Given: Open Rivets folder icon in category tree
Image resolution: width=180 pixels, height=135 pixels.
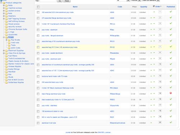Looking at the screenshot, I should pos(6,37).
